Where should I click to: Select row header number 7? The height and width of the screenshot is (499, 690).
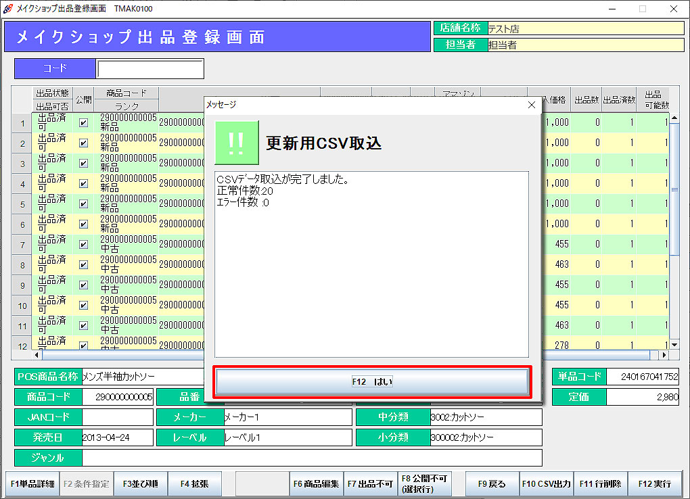tap(22, 245)
